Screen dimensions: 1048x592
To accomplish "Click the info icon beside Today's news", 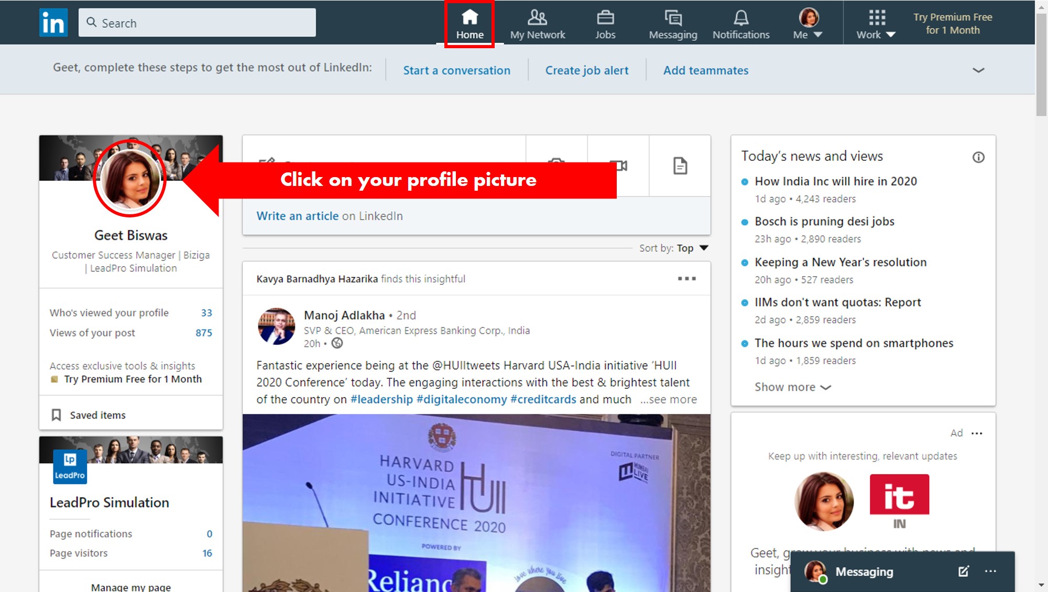I will point(978,157).
